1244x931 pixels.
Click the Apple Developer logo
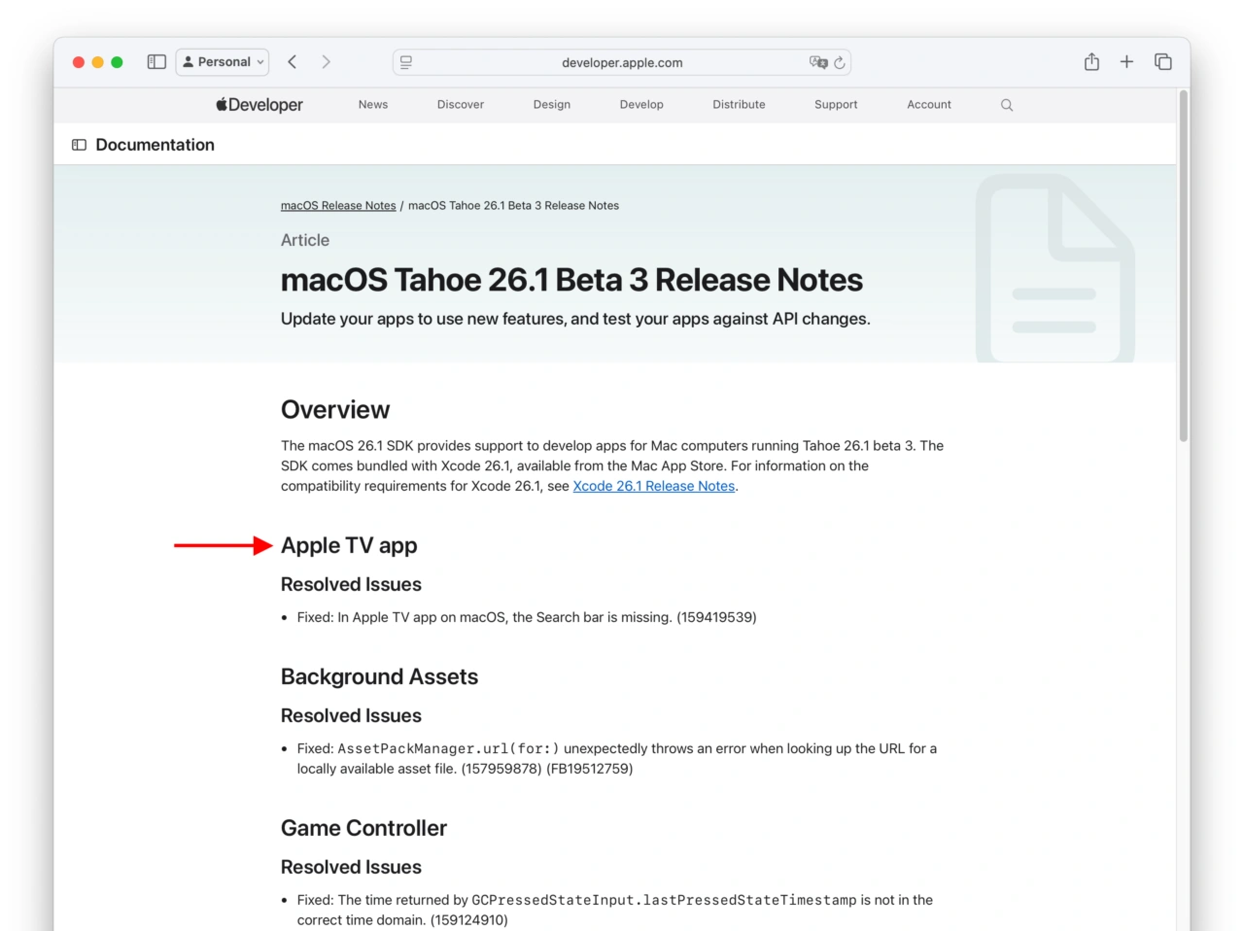coord(259,104)
